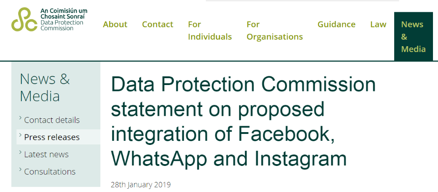Screen dimensions: 438x192
Task: Click the News & Media sidebar heading
Action: pos(45,87)
